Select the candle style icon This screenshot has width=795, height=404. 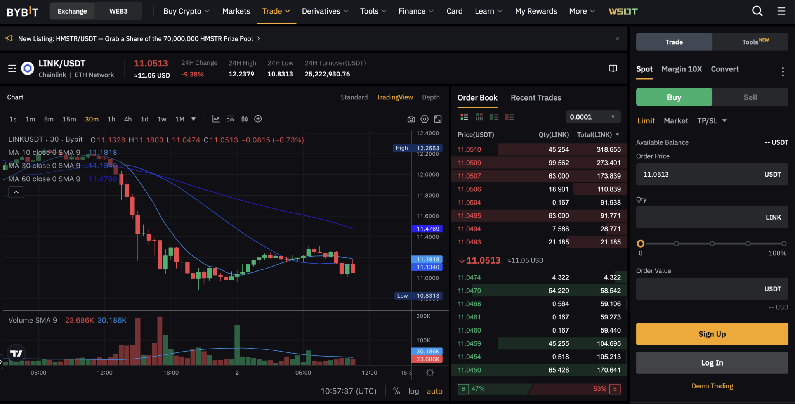pos(245,119)
